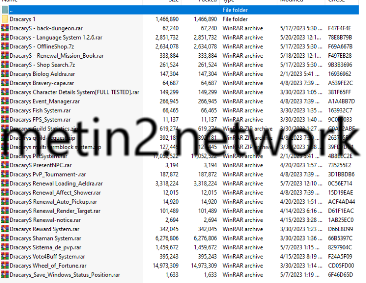Click archive icon of Dracarys Wheel_of_Fortune.rar

tap(5, 265)
